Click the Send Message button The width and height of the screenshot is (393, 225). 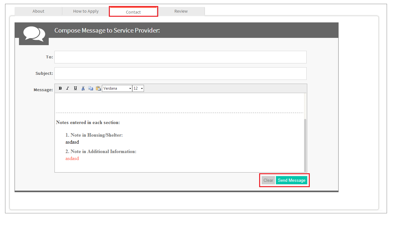(x=291, y=180)
